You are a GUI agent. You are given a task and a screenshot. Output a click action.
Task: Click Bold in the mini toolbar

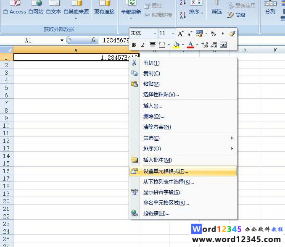[x=134, y=45]
